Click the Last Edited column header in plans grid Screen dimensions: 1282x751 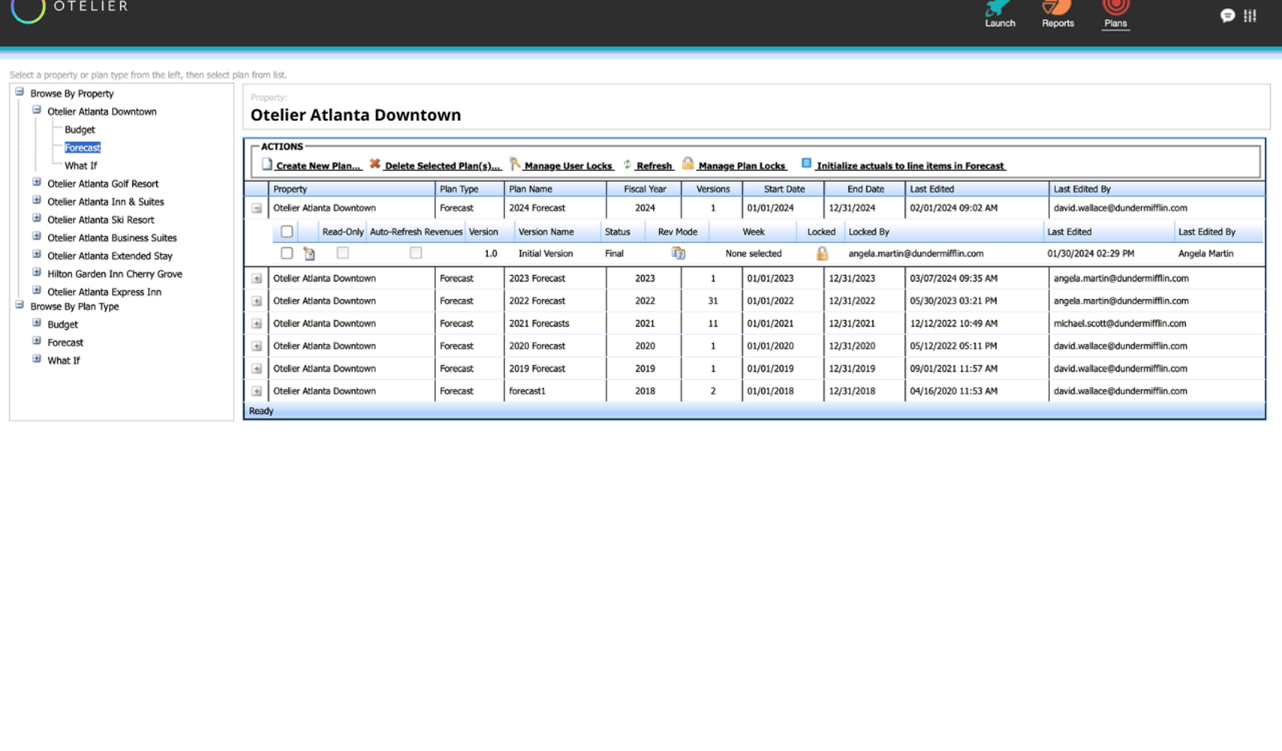[x=977, y=189]
